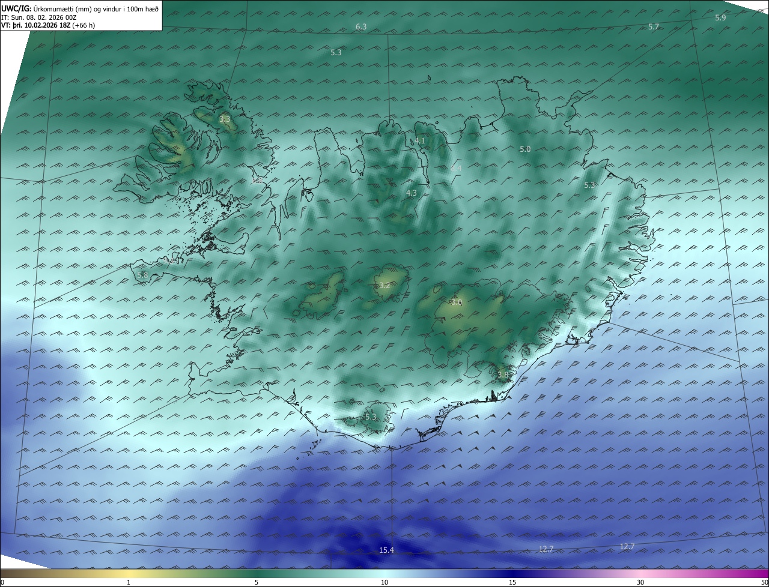
Task: Click the 12.7 value label closest to 15.4
Action: 546,549
